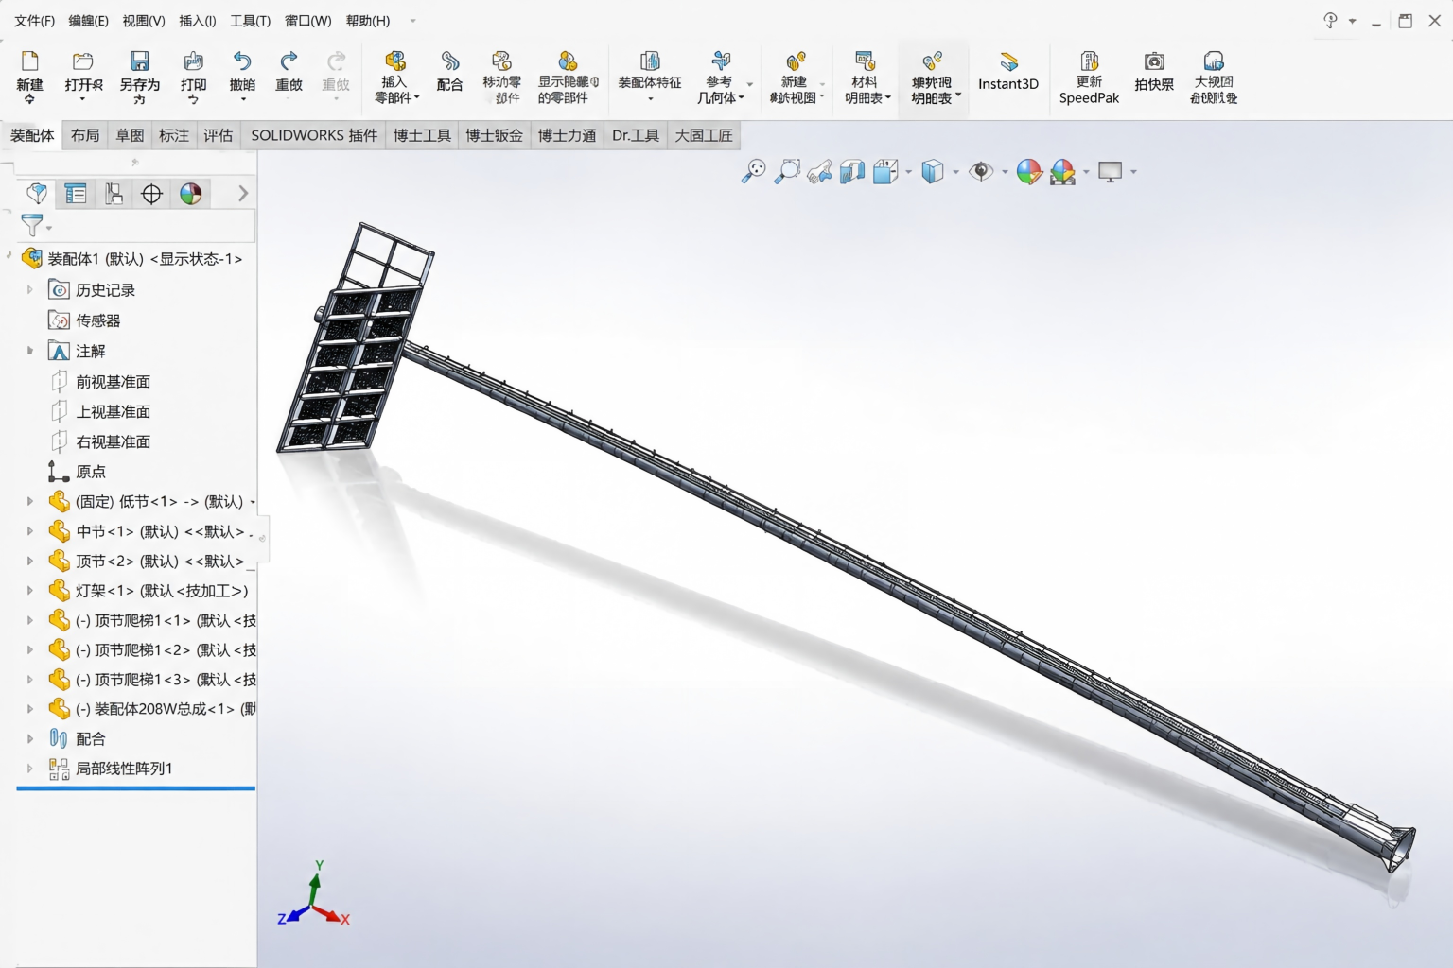Click the Reference Geometry (参考几何体) icon

[x=721, y=61]
